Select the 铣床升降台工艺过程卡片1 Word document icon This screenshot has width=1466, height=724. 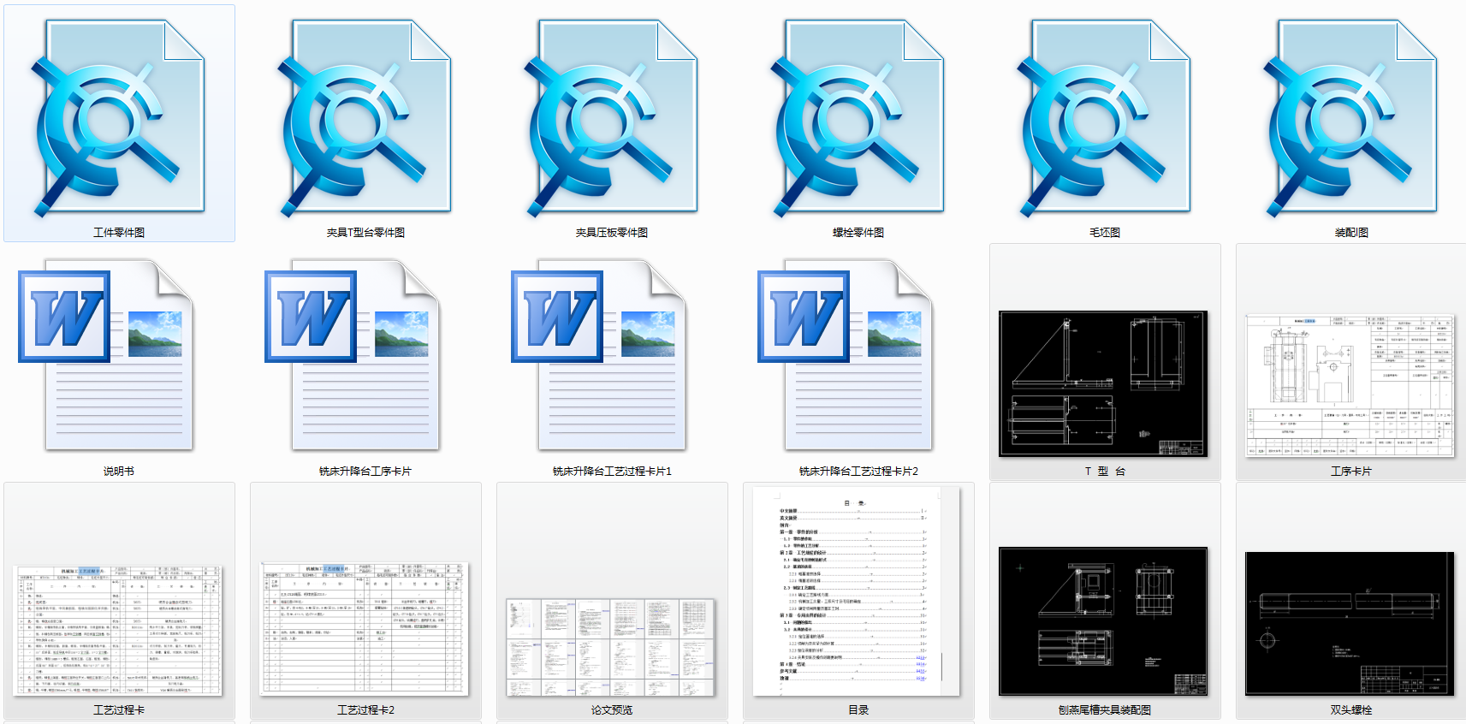(599, 355)
